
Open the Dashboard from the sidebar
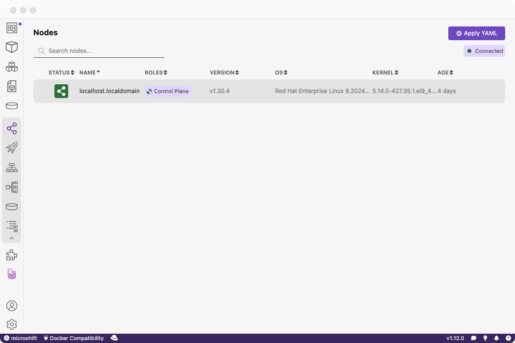pyautogui.click(x=12, y=28)
